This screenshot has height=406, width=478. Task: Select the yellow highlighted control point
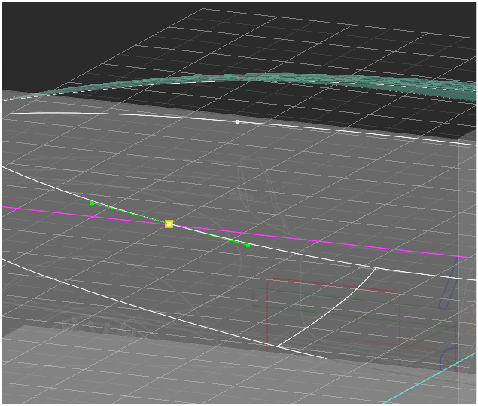169,224
